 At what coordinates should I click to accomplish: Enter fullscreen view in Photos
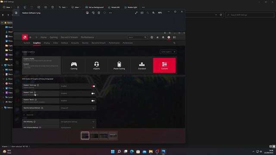tap(136, 13)
